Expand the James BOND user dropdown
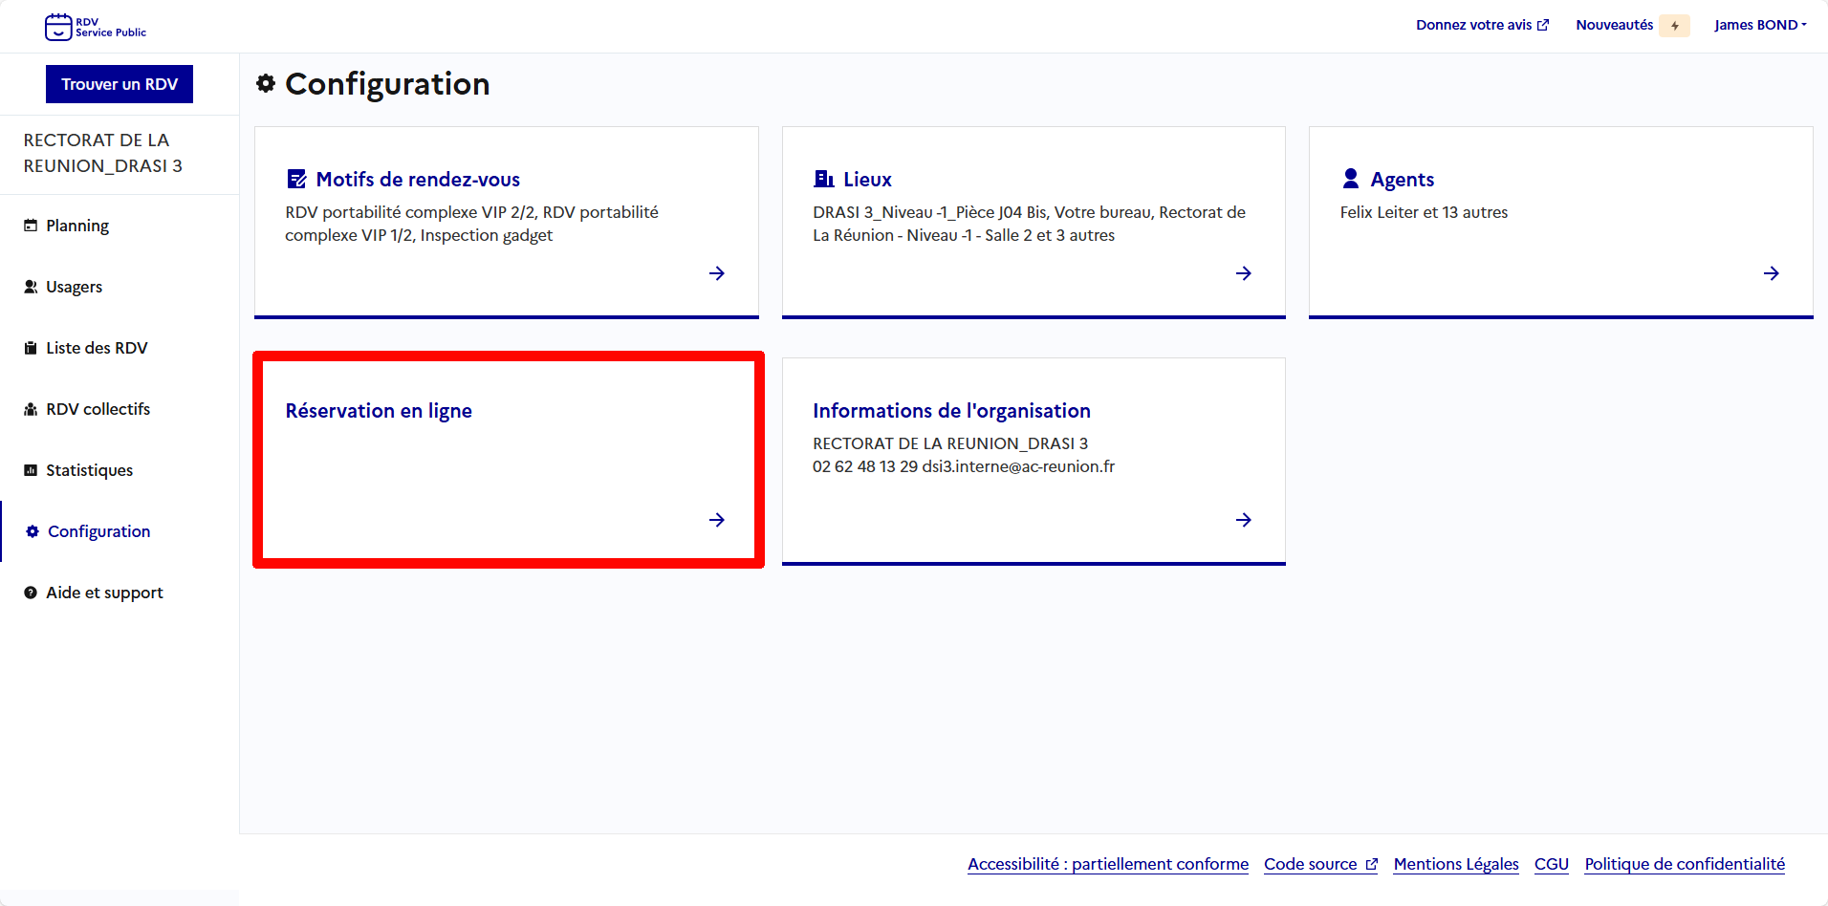 (1760, 25)
